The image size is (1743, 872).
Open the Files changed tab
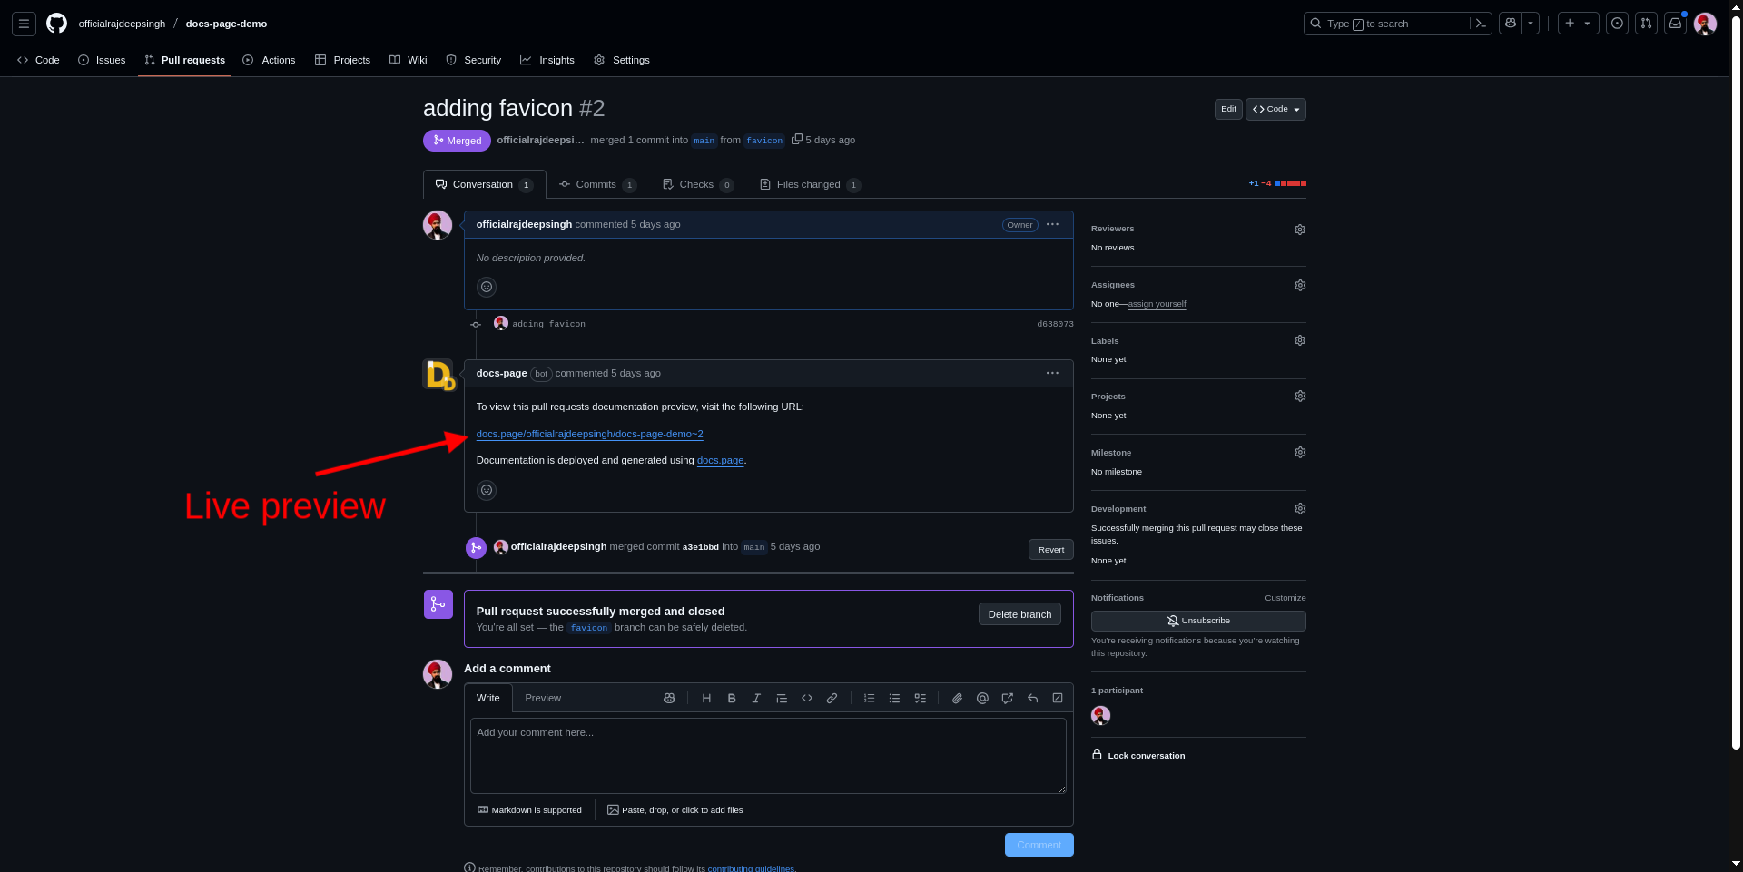tap(810, 184)
